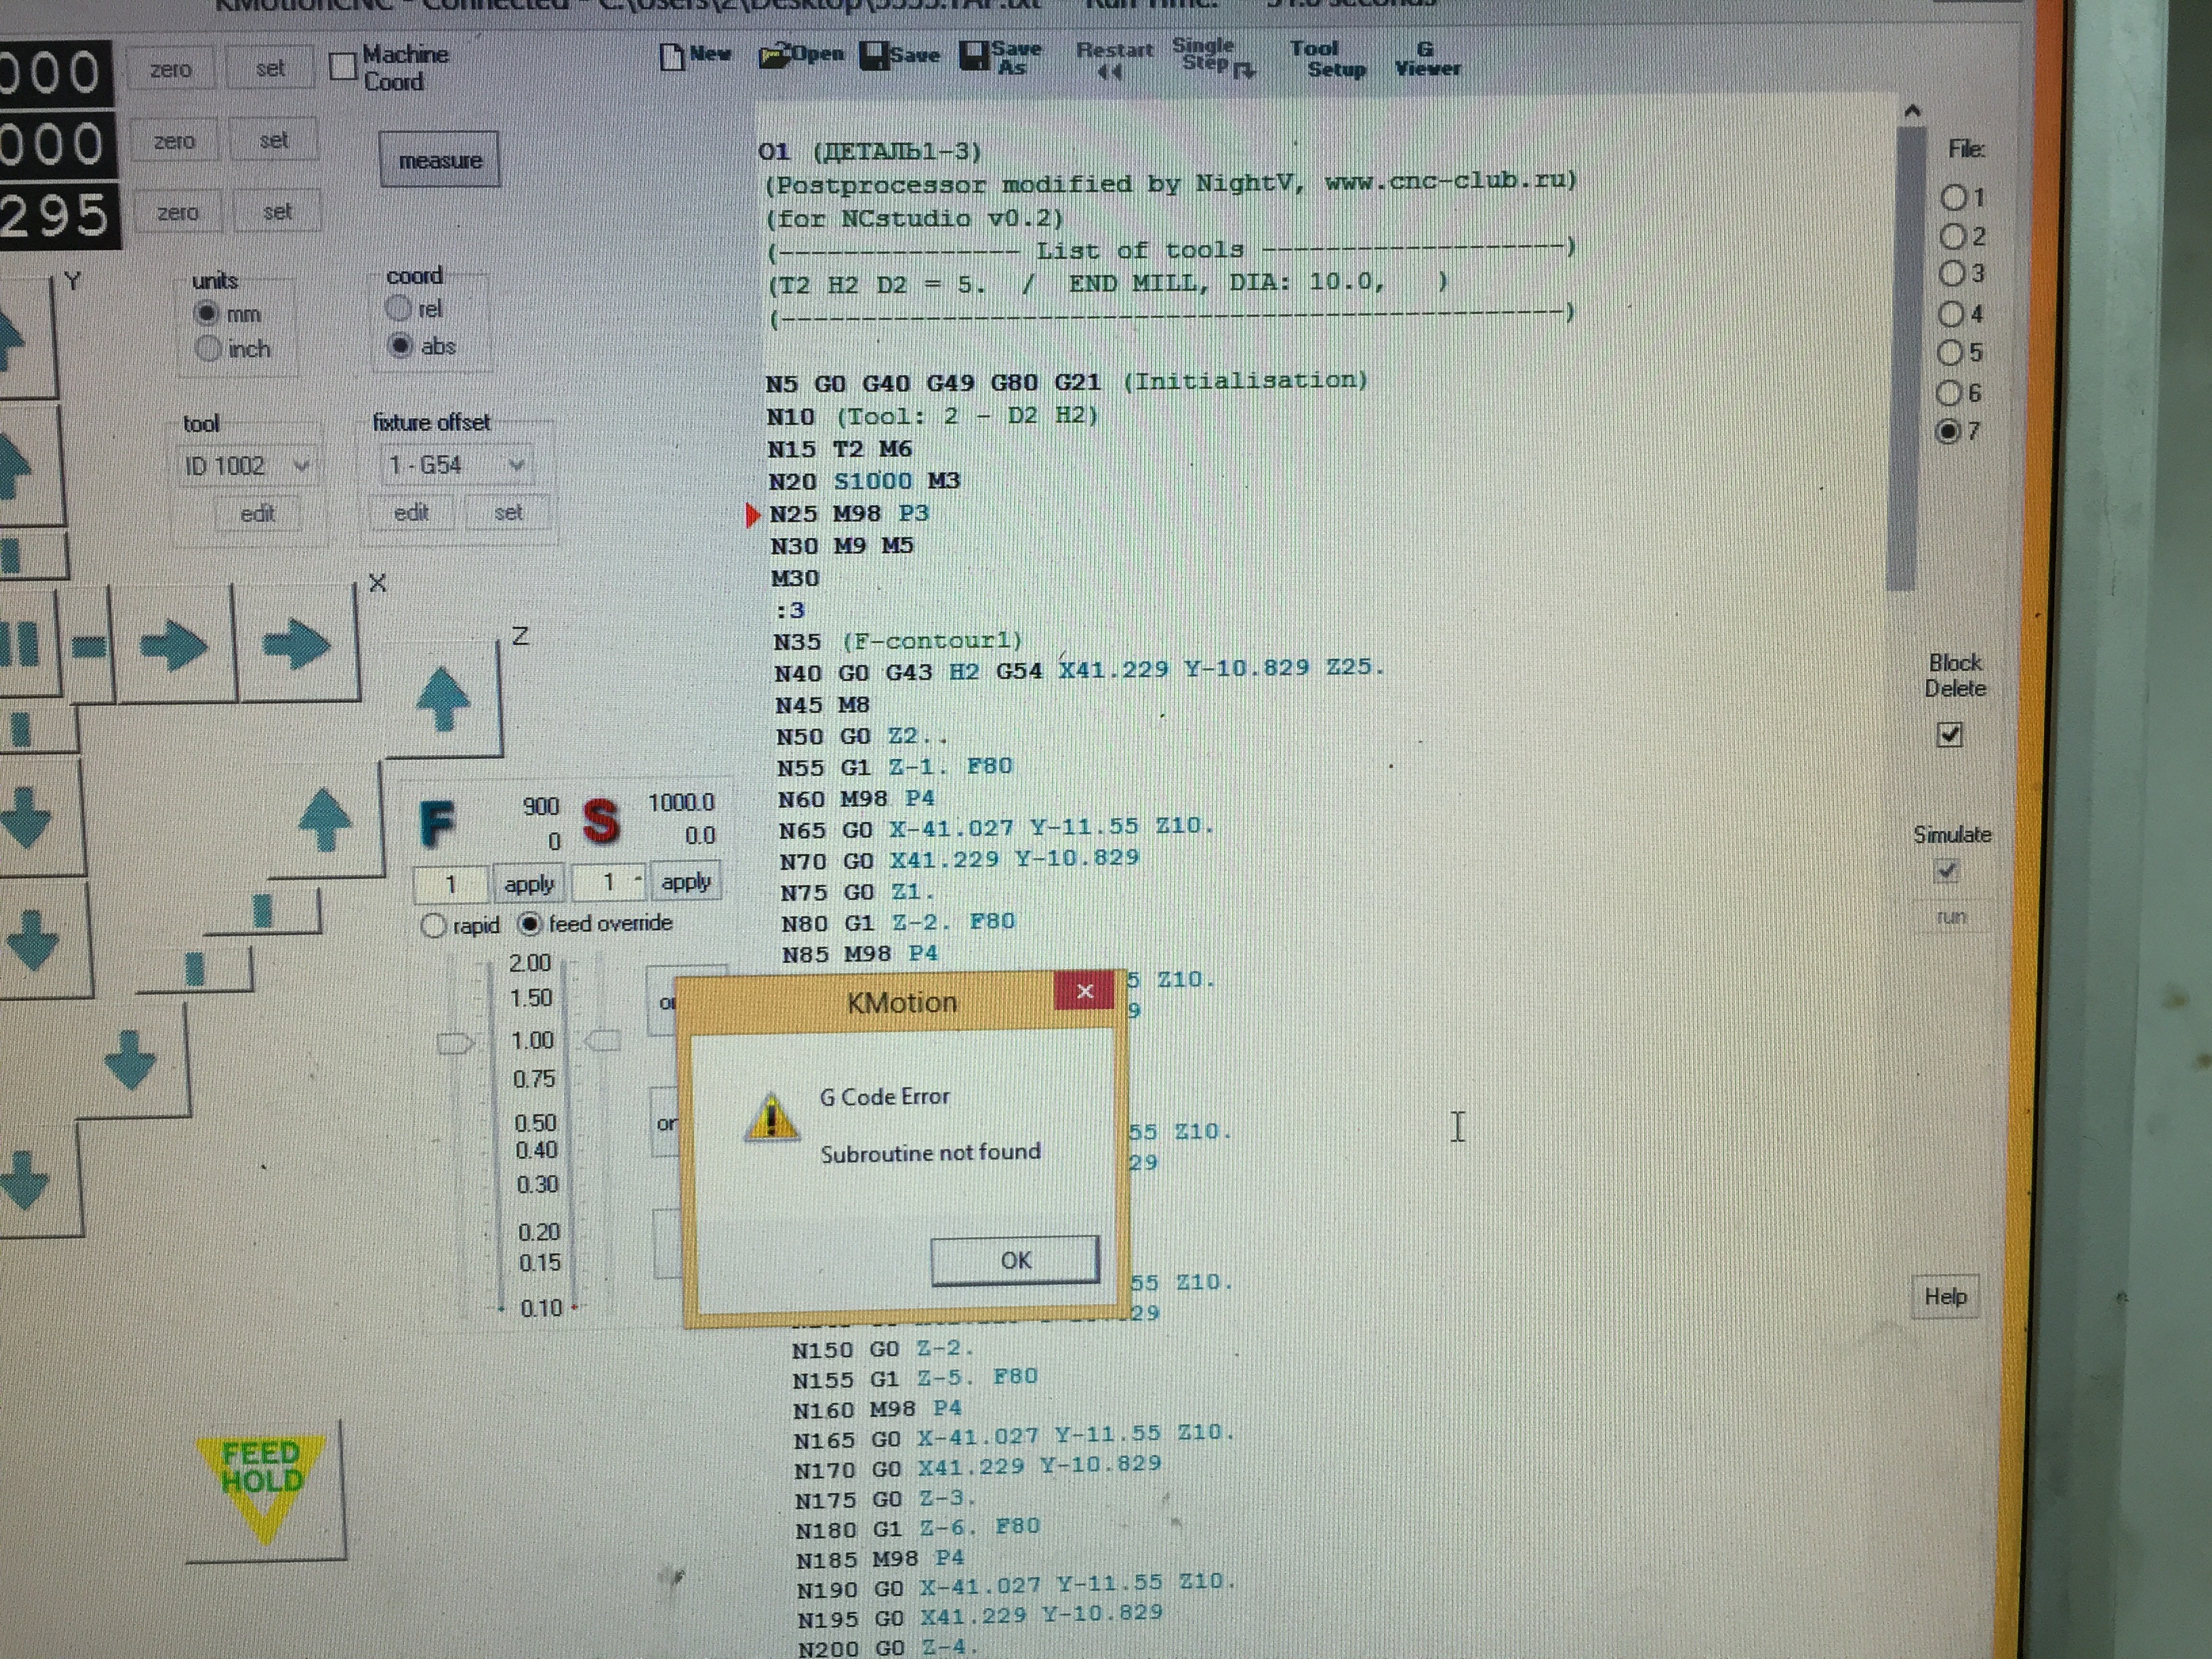Open a G-code file with Open icon
2212x1659 pixels.
[773, 57]
